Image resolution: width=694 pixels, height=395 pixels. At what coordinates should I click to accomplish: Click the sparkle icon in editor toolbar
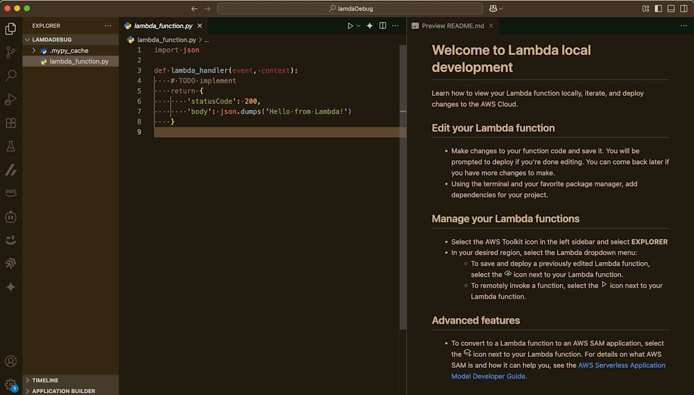coord(370,26)
